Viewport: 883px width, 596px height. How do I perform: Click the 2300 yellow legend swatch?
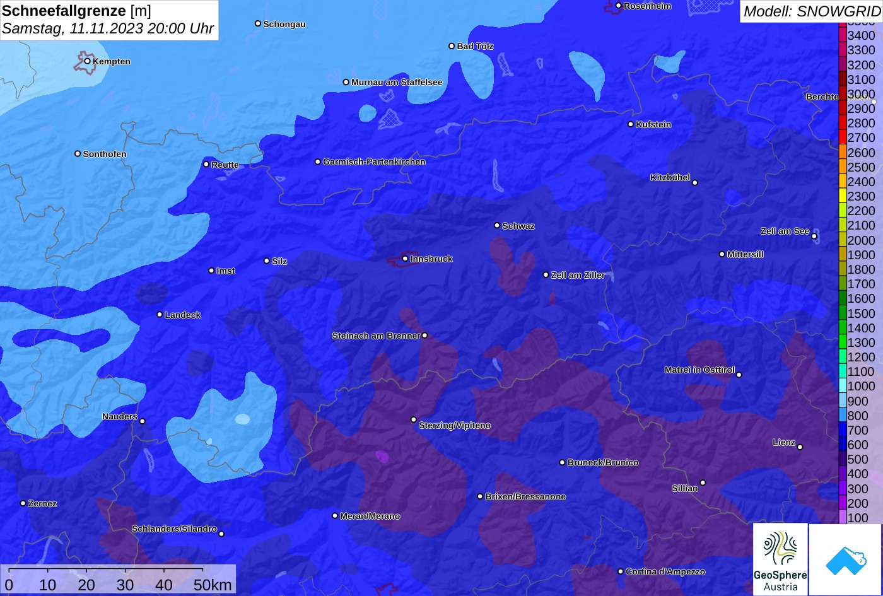click(x=842, y=196)
